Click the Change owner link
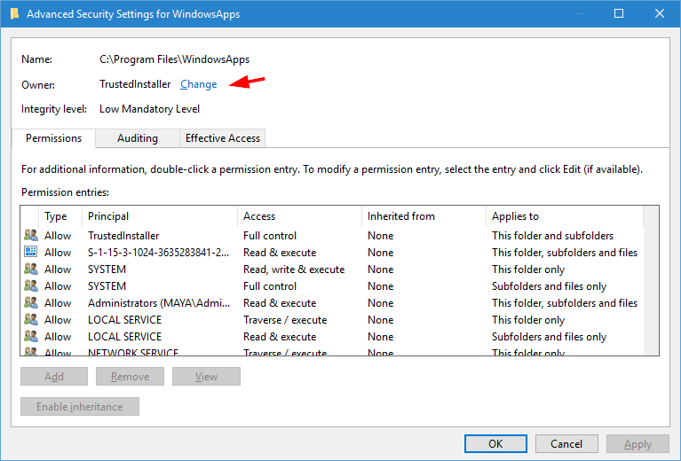681x461 pixels. (199, 84)
